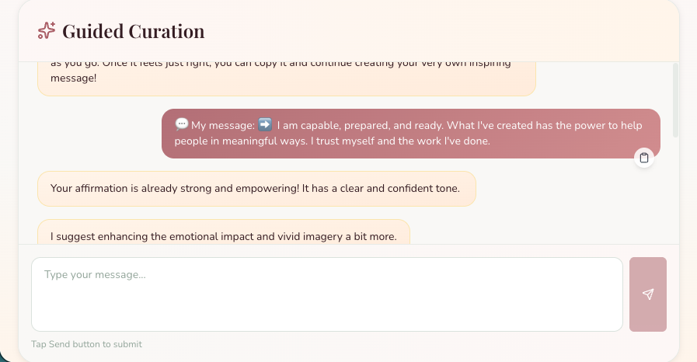
Task: Click the I suggest enhancing emotional impact bubble
Action: pyautogui.click(x=224, y=231)
